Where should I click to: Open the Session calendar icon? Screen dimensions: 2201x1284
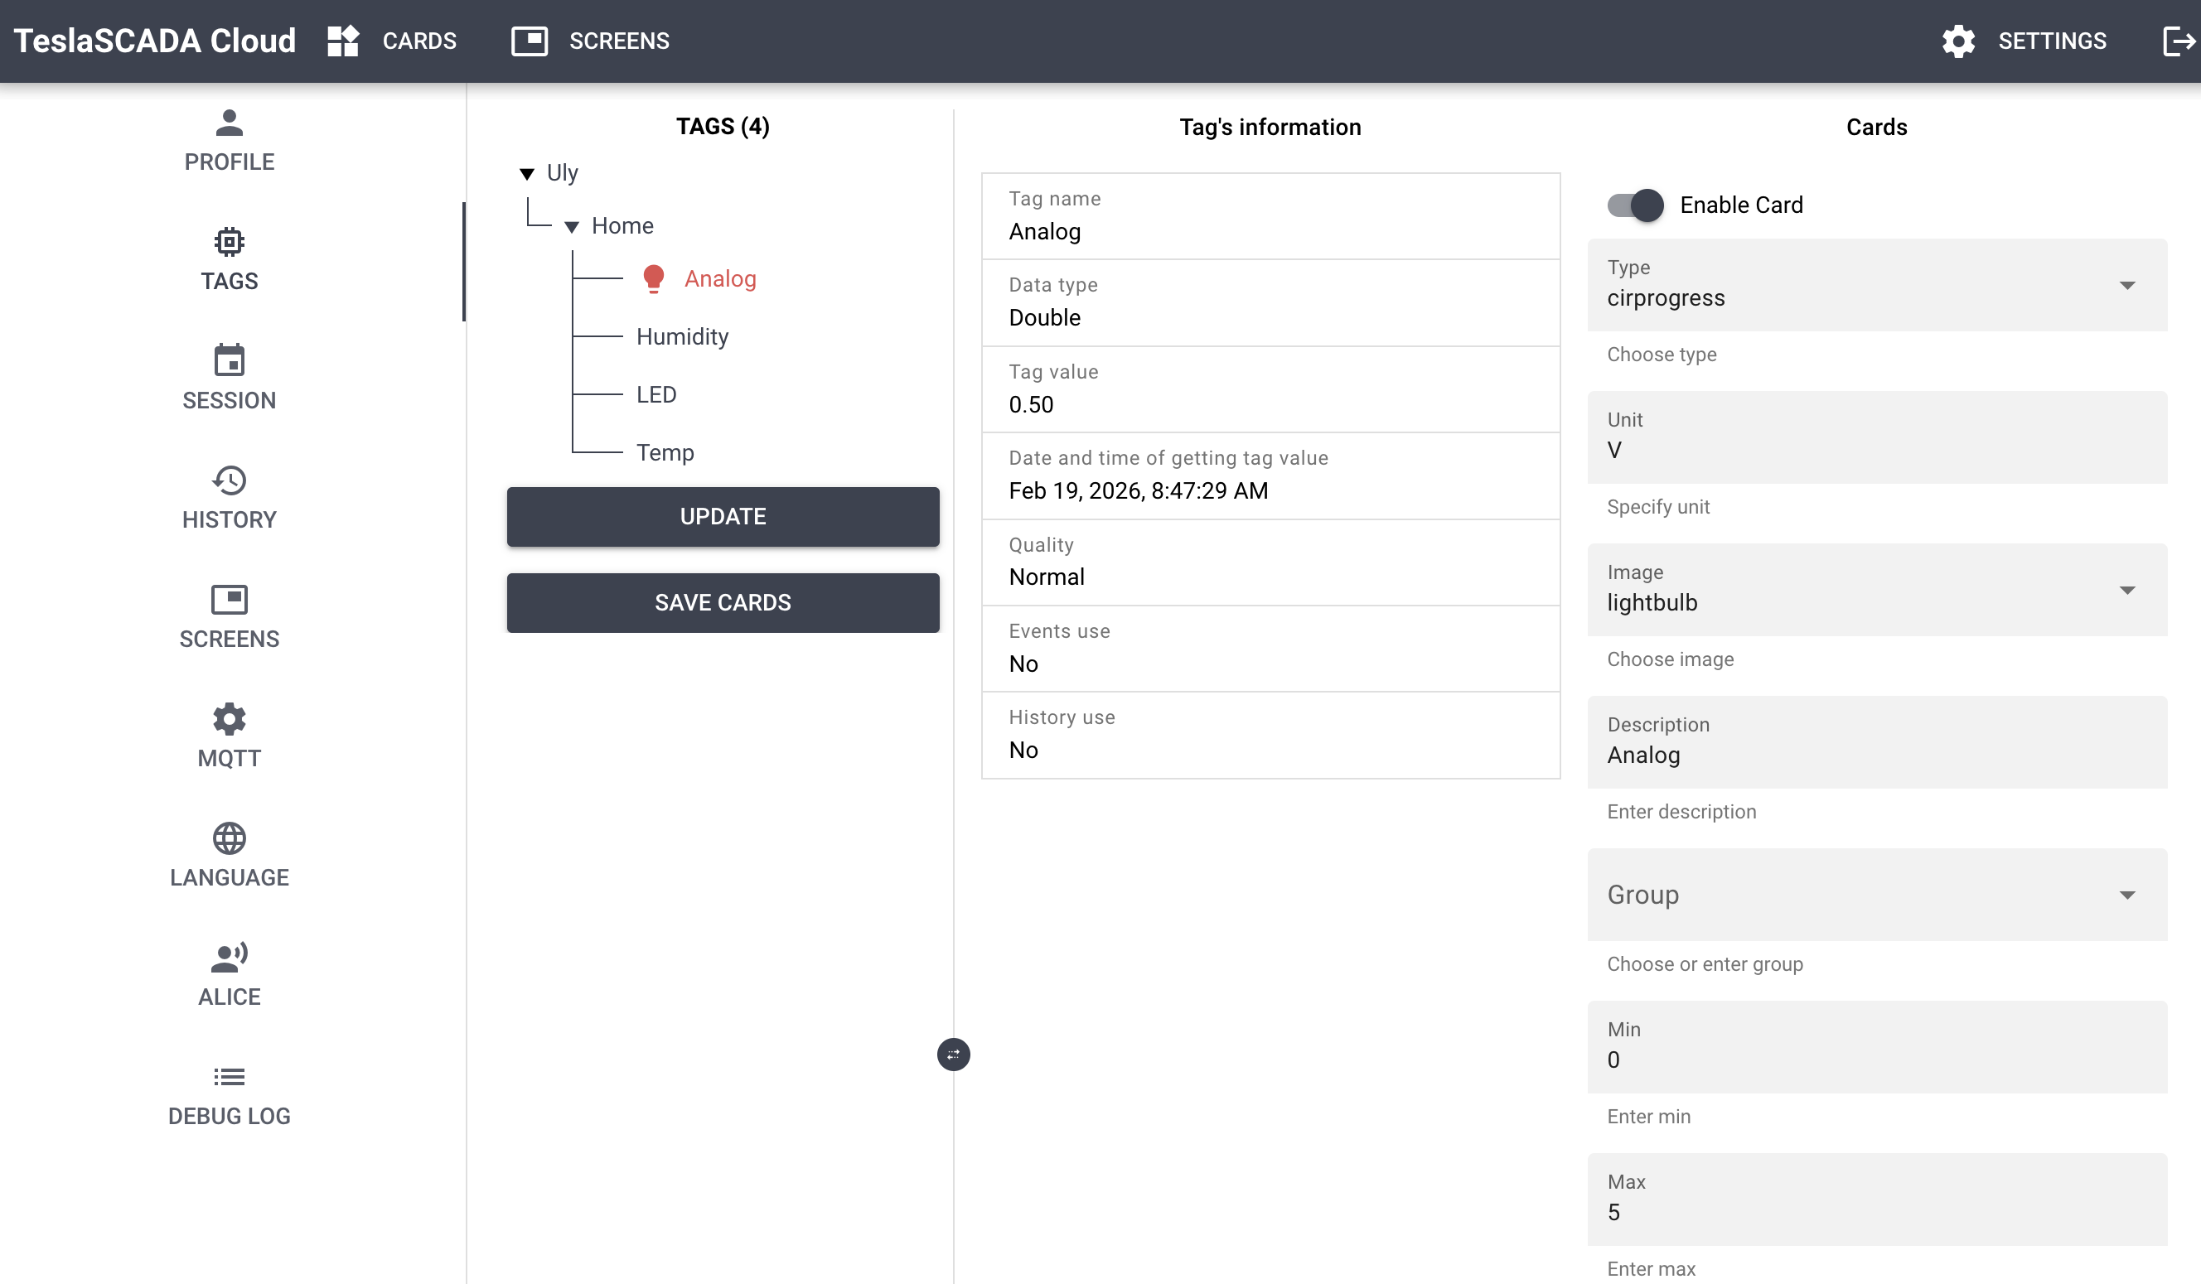click(x=229, y=360)
